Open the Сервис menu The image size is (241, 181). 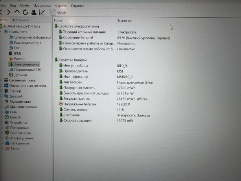pyautogui.click(x=61, y=6)
